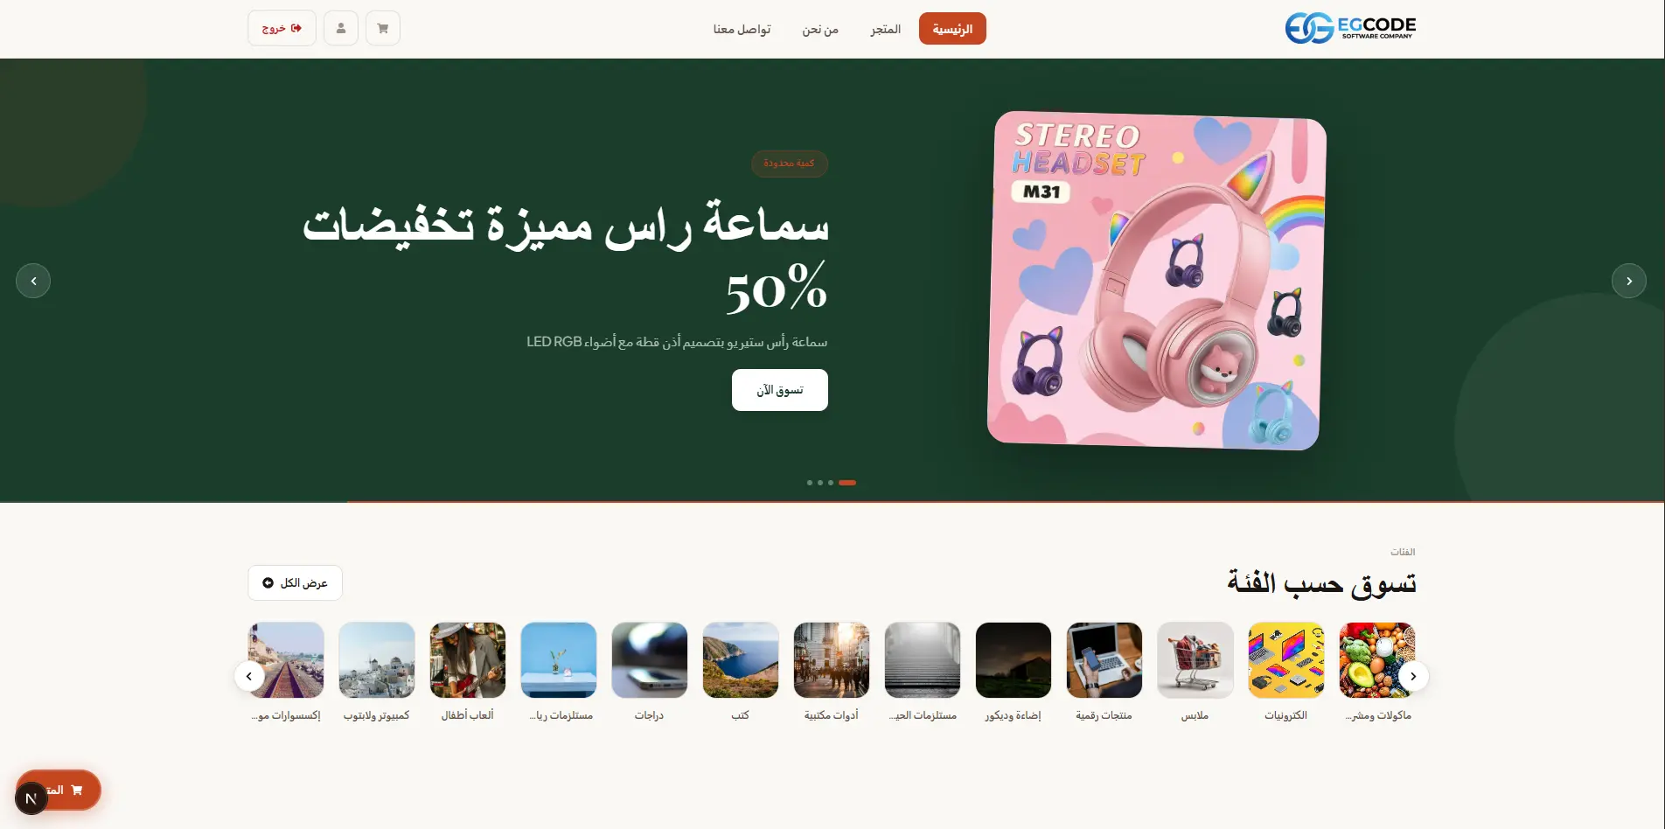Image resolution: width=1665 pixels, height=829 pixels.
Task: Move category carousel back with left chevron
Action: 249,676
